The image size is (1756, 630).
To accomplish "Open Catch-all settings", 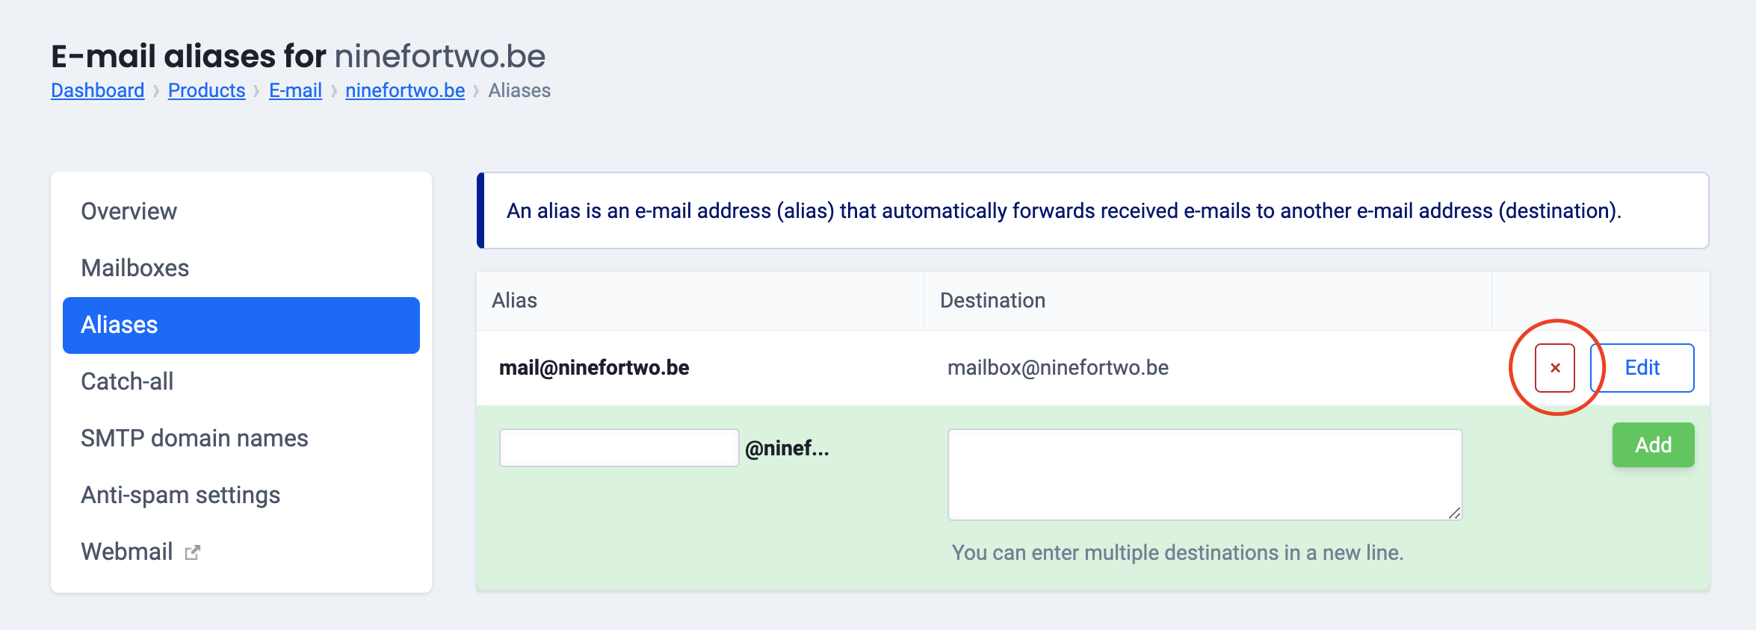I will [127, 381].
